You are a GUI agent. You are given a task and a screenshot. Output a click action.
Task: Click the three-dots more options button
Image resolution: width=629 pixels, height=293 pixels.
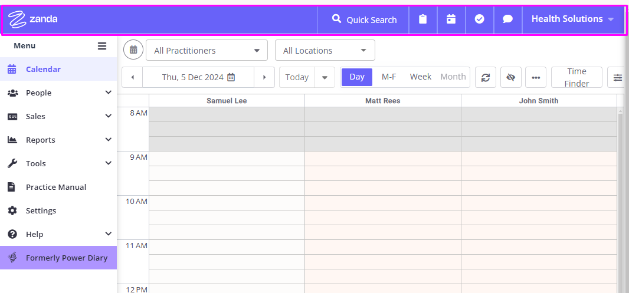coord(536,77)
